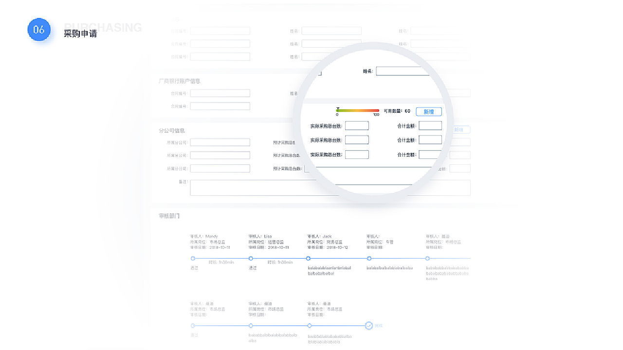The height and width of the screenshot is (350, 623).
Task: Focus first-row 合计金额 input
Action: coord(430,126)
